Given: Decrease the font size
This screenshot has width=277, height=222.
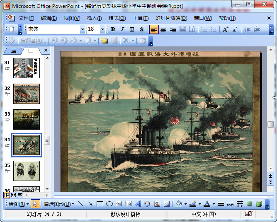Looking at the screenshot, I should pyautogui.click(x=235, y=29).
